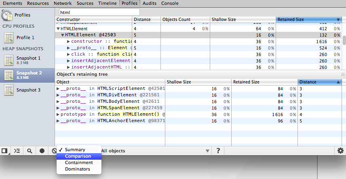Collapse the HTMLElement @42503 row

pyautogui.click(x=63, y=35)
